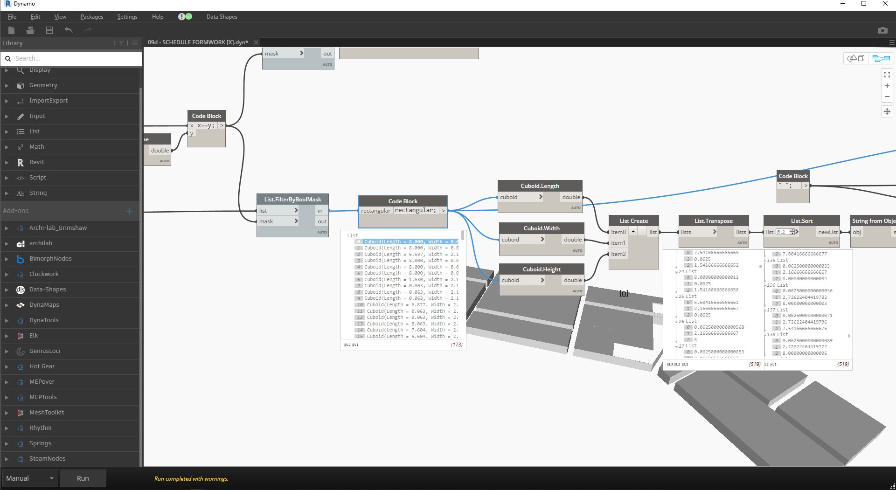Open the File menu
The width and height of the screenshot is (896, 490).
[x=12, y=17]
